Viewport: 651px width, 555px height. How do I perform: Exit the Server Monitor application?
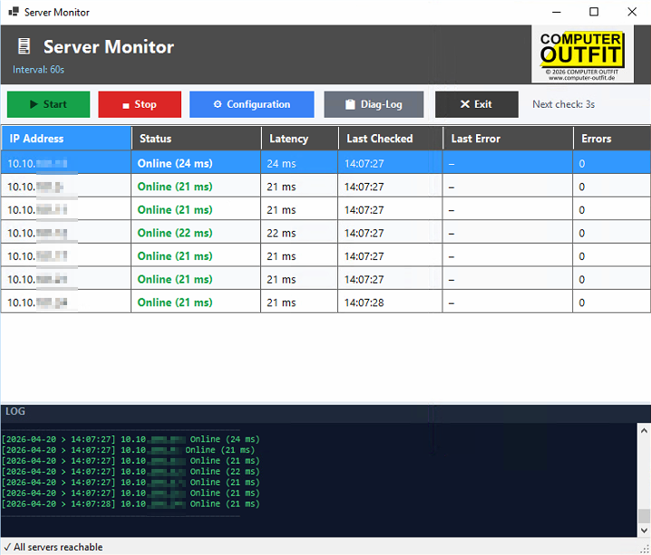click(477, 104)
